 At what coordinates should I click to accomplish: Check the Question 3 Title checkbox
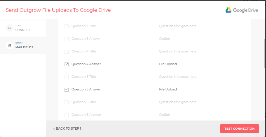pyautogui.click(x=67, y=26)
